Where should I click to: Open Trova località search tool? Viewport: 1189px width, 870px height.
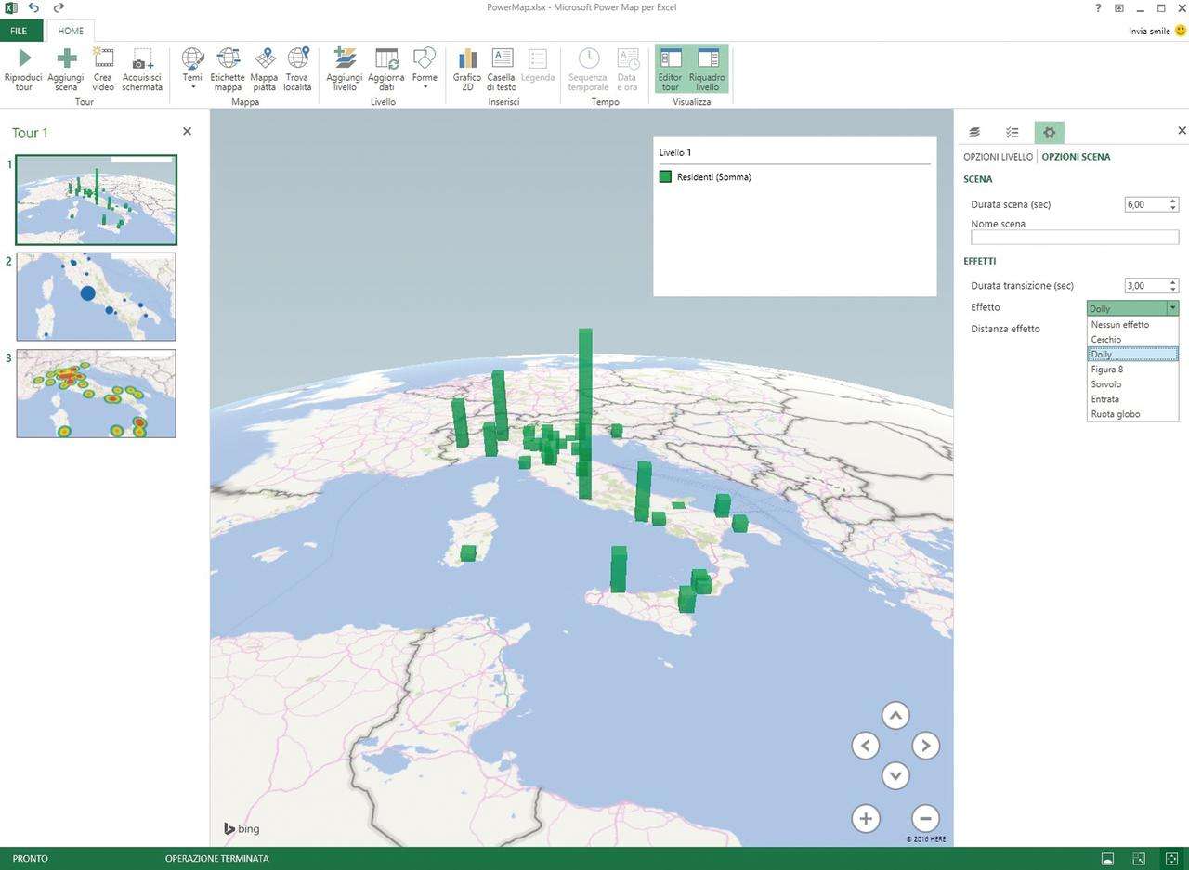tap(298, 59)
